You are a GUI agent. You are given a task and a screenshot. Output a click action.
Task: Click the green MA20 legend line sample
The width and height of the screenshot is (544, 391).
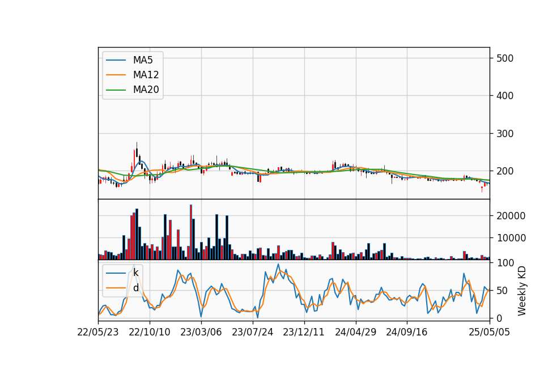click(116, 90)
